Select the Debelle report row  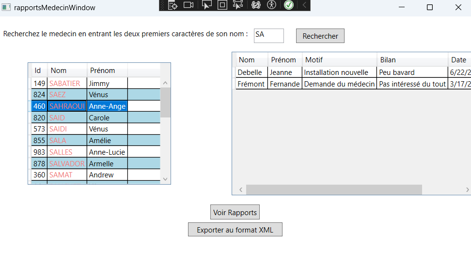click(x=353, y=72)
